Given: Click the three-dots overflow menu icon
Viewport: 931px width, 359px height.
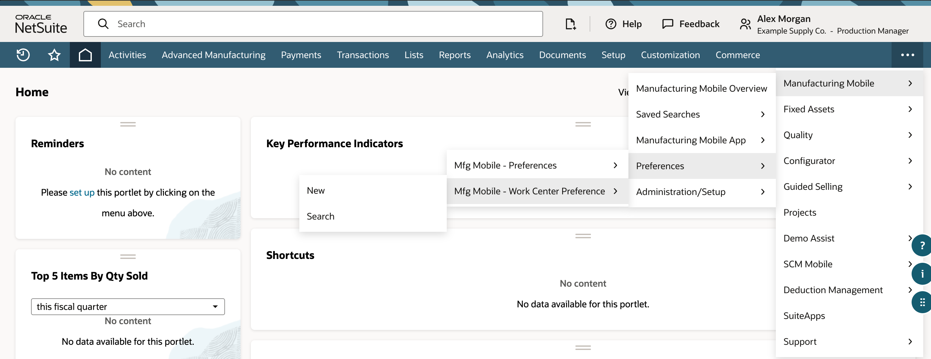Looking at the screenshot, I should pos(907,55).
